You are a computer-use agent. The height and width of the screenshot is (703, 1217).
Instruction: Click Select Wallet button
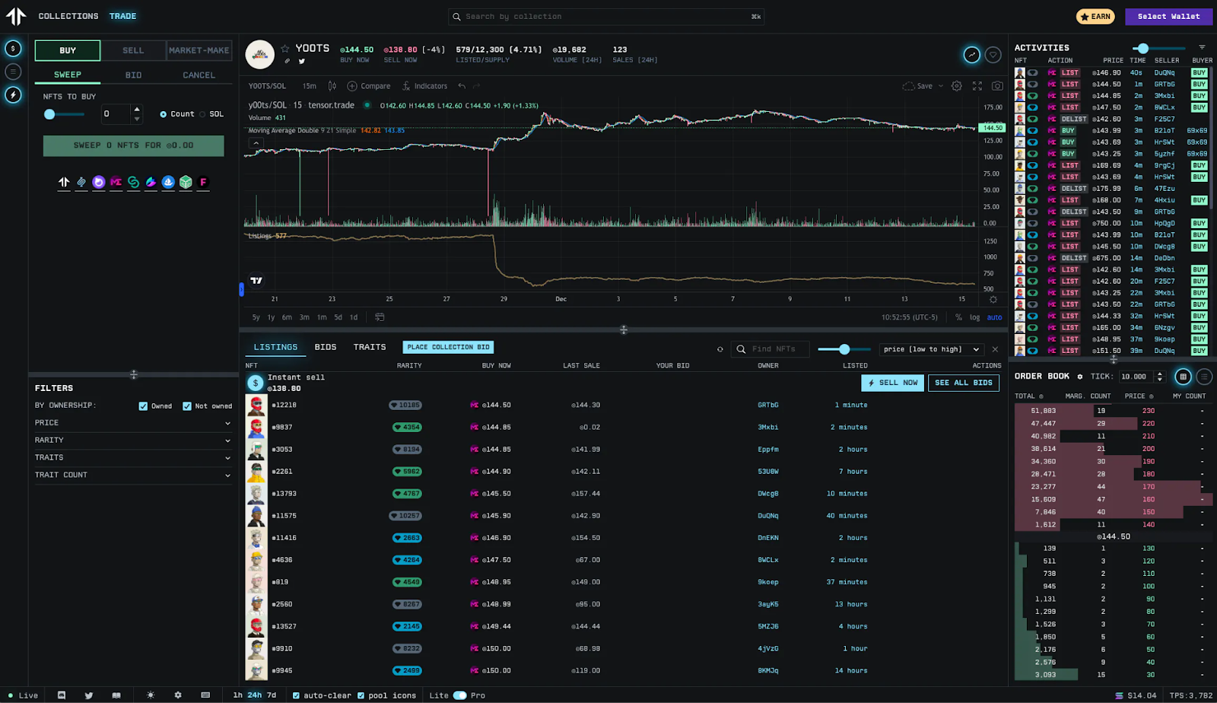1169,16
